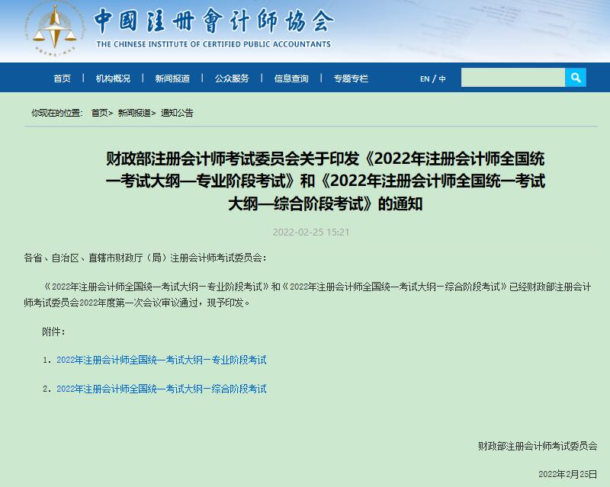Click signature 财政部注册会计师考试委员会 at bottom
610x487 pixels.
coord(538,446)
